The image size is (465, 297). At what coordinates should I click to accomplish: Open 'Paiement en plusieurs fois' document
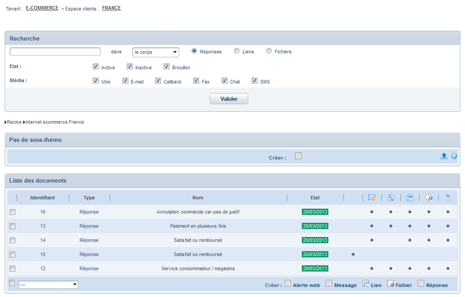coord(198,226)
